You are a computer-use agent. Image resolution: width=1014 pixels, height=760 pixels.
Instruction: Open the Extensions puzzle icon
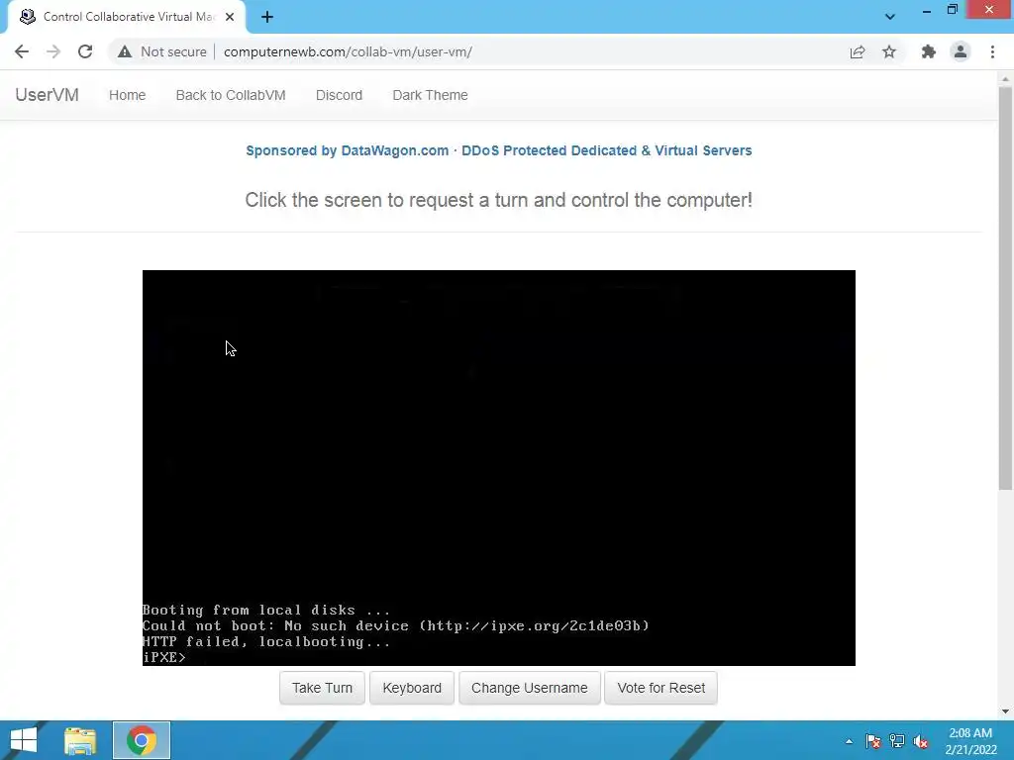coord(929,51)
